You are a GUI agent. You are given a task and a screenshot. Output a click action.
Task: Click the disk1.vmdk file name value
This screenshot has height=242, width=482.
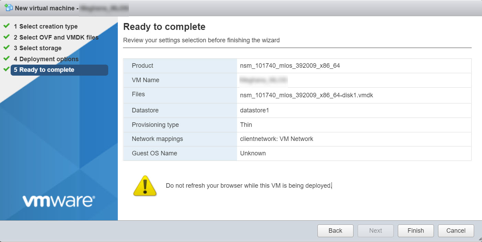(x=306, y=96)
